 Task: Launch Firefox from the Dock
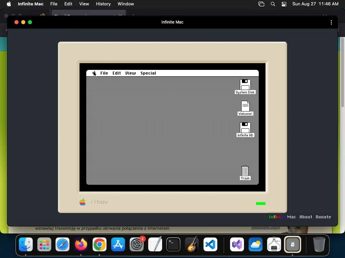coord(81,244)
